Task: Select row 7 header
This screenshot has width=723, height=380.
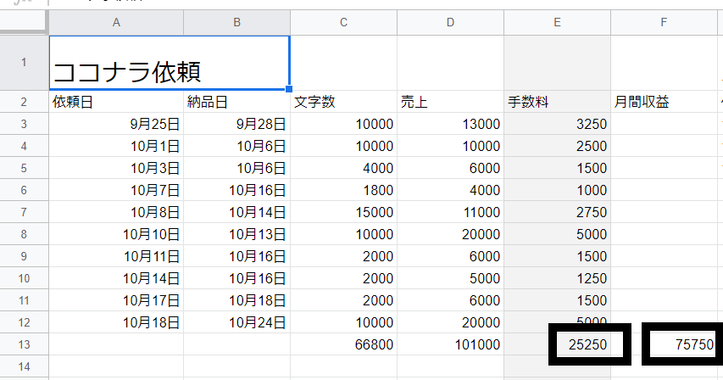Action: (x=24, y=212)
